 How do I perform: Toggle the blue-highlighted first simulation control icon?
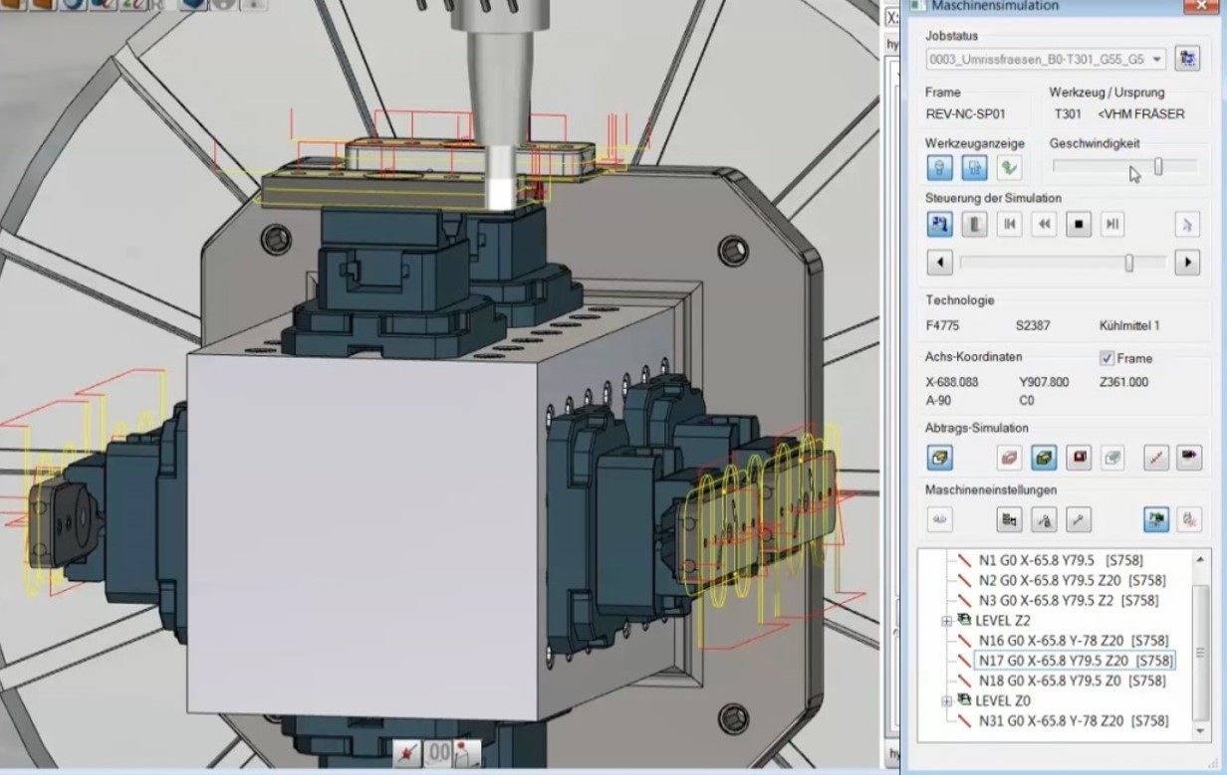[x=940, y=224]
